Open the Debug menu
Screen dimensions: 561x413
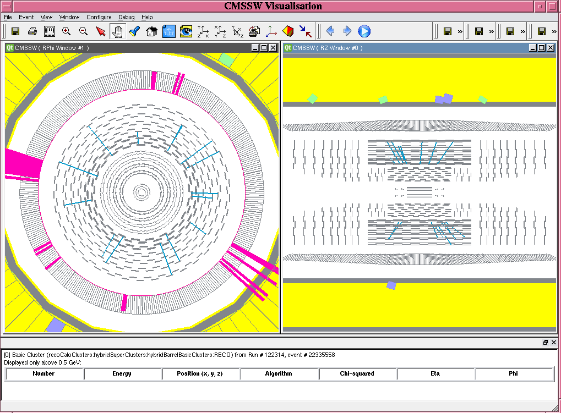pyautogui.click(x=126, y=17)
